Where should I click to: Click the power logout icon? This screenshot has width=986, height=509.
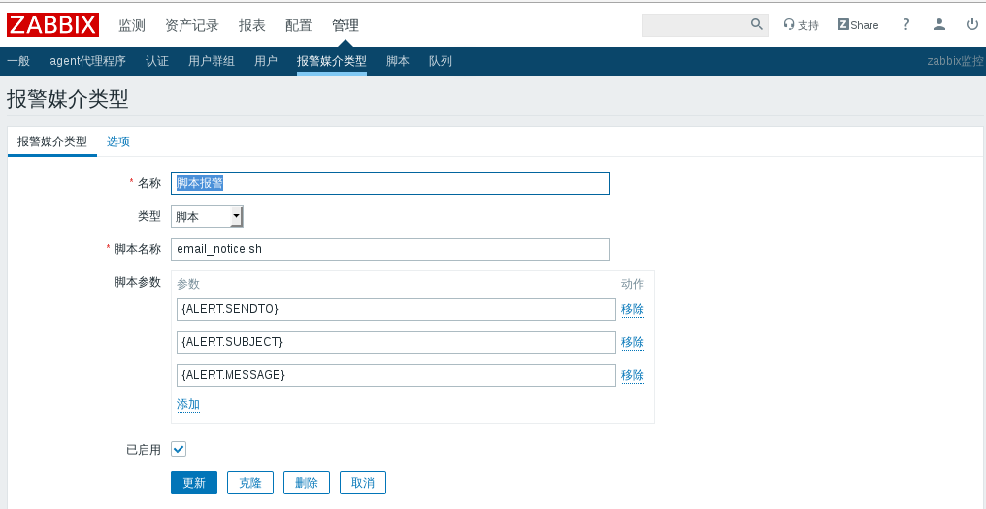(x=972, y=24)
